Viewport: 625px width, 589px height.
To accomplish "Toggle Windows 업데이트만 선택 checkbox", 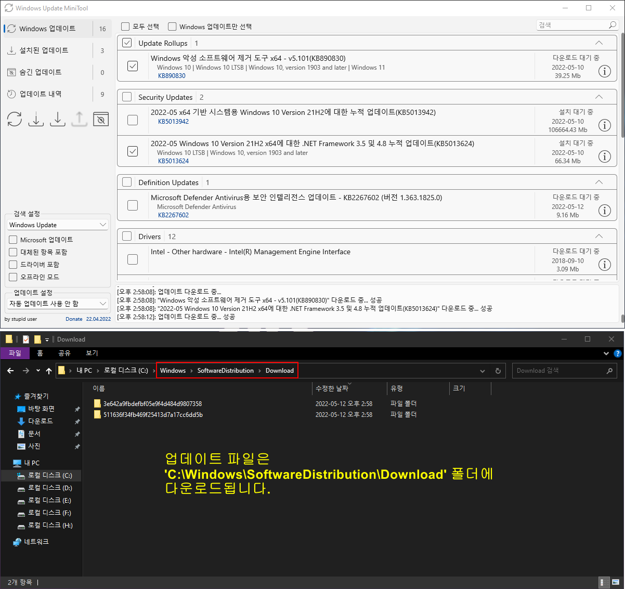I will click(x=172, y=27).
